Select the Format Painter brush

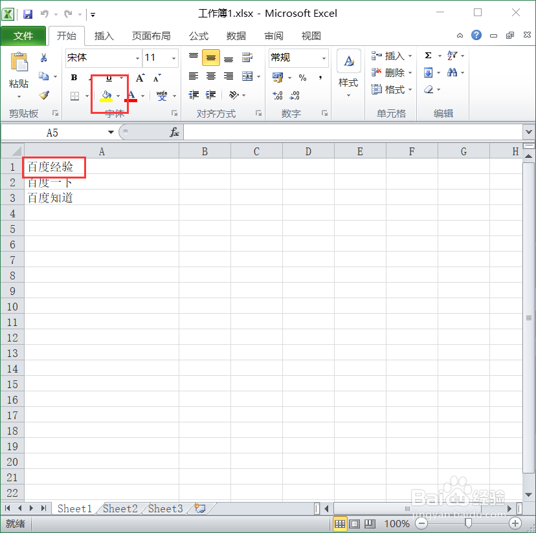point(44,94)
